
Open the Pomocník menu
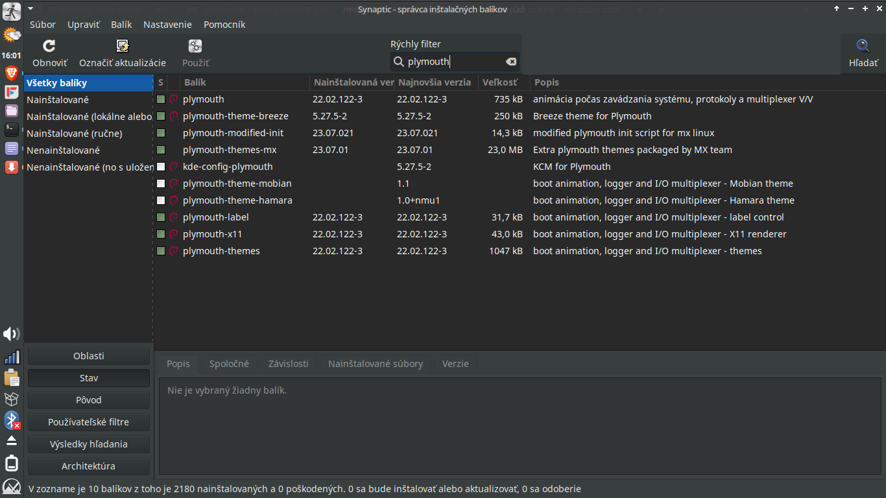click(224, 25)
